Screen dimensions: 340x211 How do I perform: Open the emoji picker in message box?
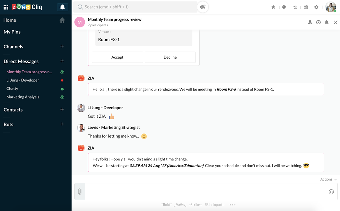tap(331, 191)
